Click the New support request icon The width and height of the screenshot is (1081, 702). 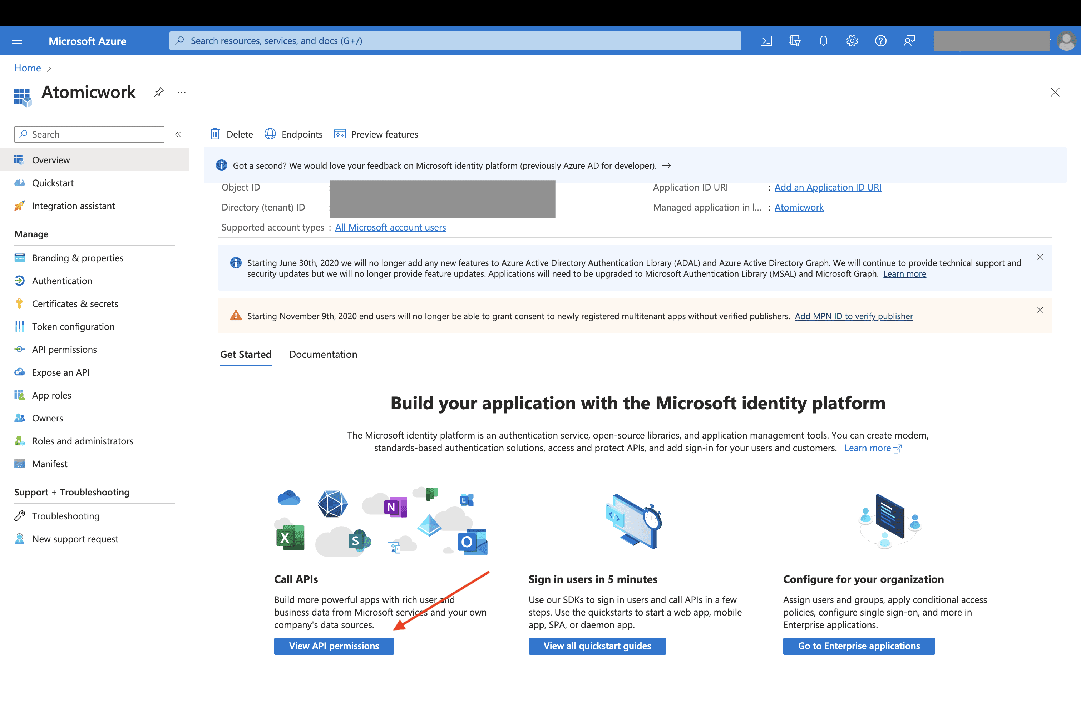[x=20, y=539]
